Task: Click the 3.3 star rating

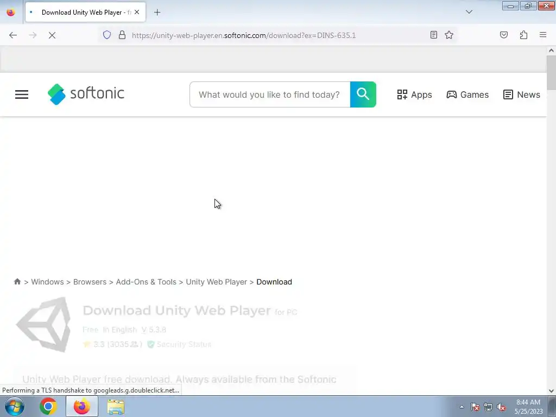Action: (112, 344)
